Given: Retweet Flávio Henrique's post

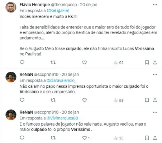Looking at the screenshot, I should (53, 62).
